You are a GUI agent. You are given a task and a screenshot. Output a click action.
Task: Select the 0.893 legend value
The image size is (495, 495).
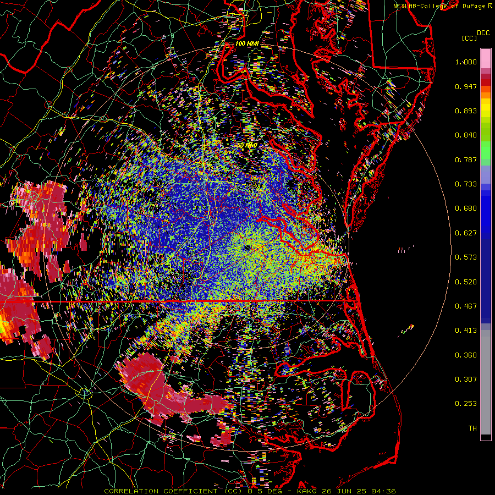click(466, 111)
